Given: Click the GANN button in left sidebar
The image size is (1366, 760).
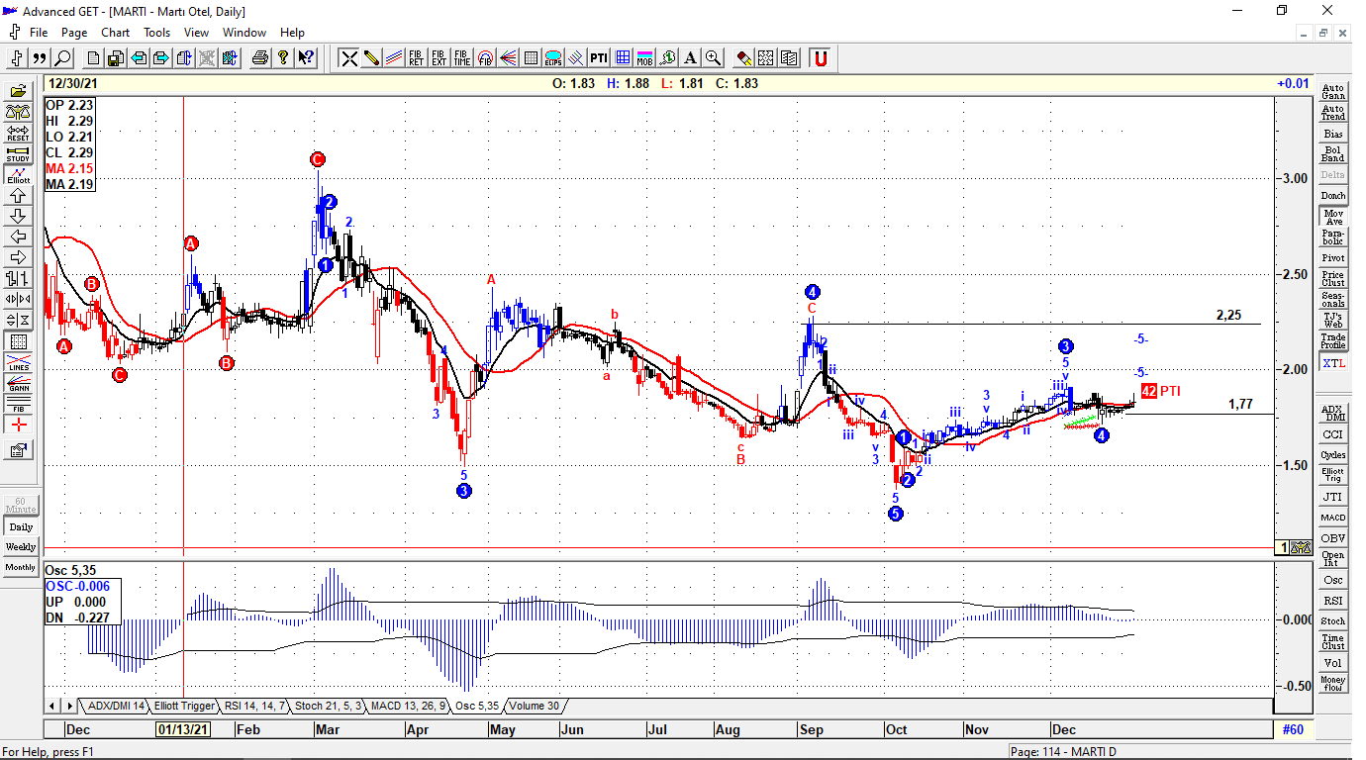Looking at the screenshot, I should (18, 384).
